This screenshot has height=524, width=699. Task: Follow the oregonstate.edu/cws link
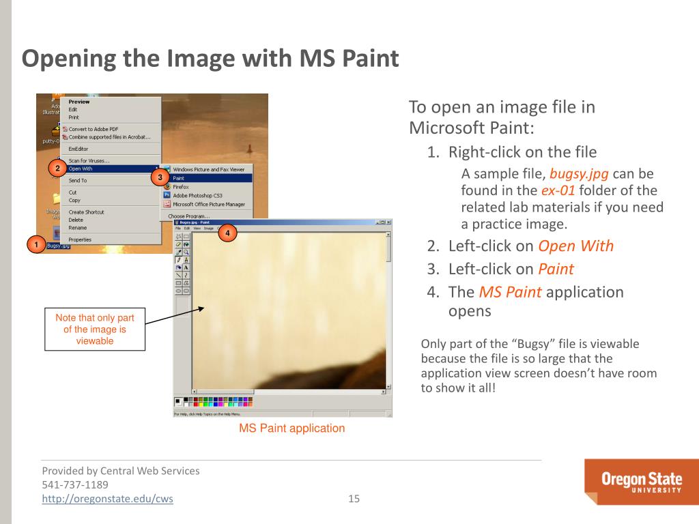point(107,499)
